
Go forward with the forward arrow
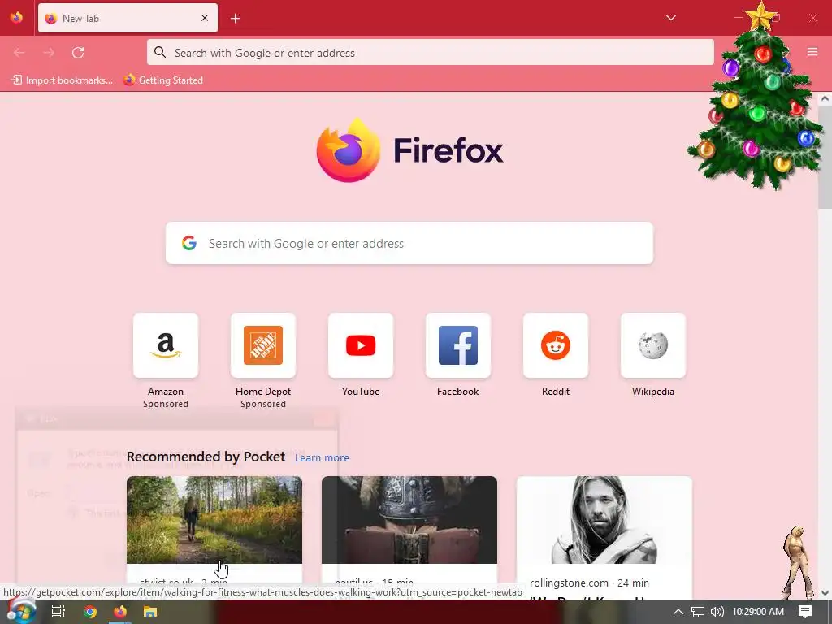click(x=49, y=53)
